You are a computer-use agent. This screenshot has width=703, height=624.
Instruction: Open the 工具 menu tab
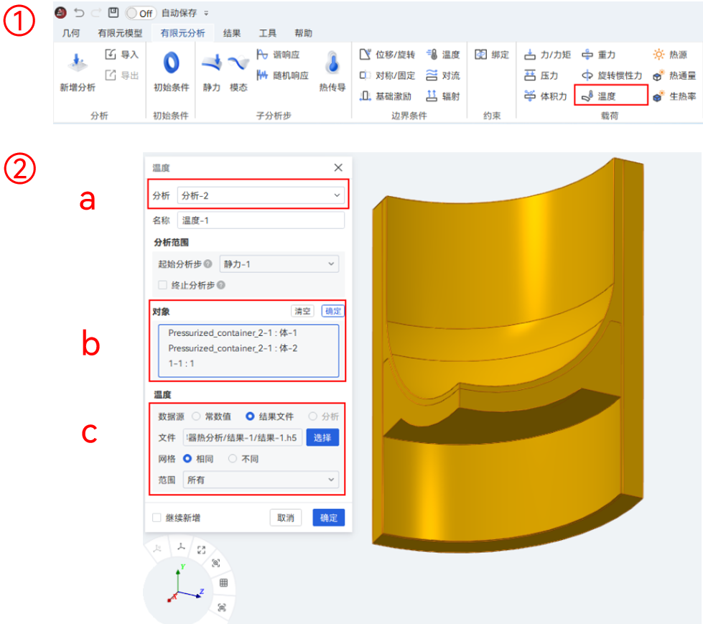[268, 32]
